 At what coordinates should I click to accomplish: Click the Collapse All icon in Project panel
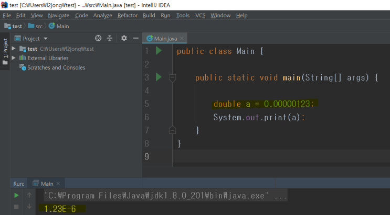tap(110, 38)
